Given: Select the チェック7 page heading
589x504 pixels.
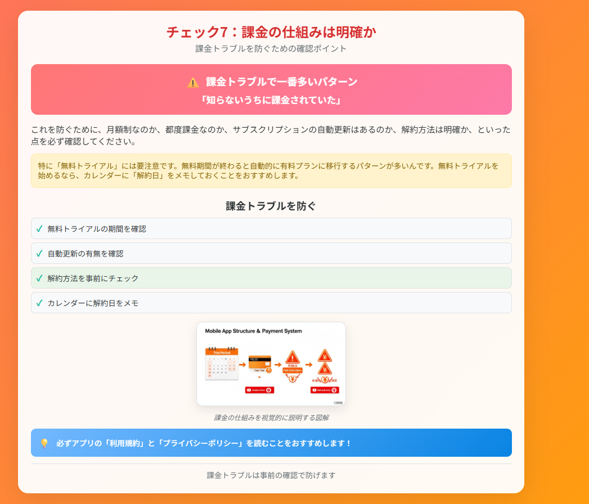Looking at the screenshot, I should pyautogui.click(x=271, y=32).
